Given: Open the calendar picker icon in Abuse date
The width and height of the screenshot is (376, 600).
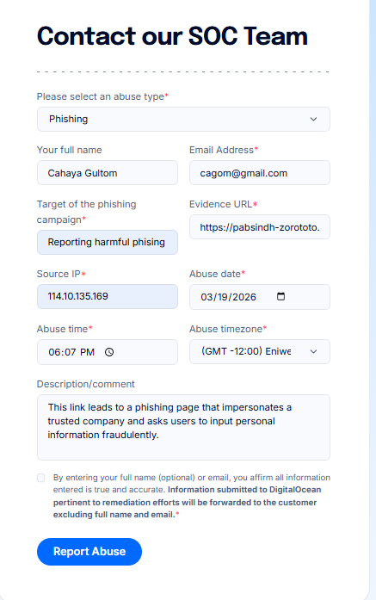Looking at the screenshot, I should point(280,296).
